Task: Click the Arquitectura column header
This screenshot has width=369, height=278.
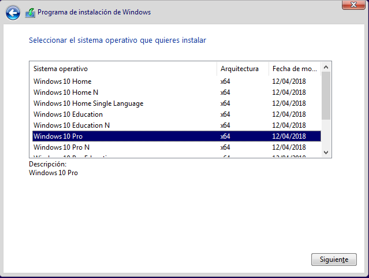Action: [x=243, y=69]
